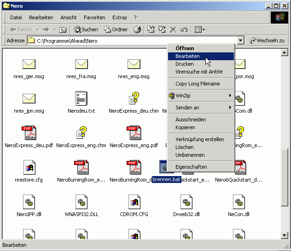
Task: Select the CDROM.CFG file icon
Action: tap(134, 202)
